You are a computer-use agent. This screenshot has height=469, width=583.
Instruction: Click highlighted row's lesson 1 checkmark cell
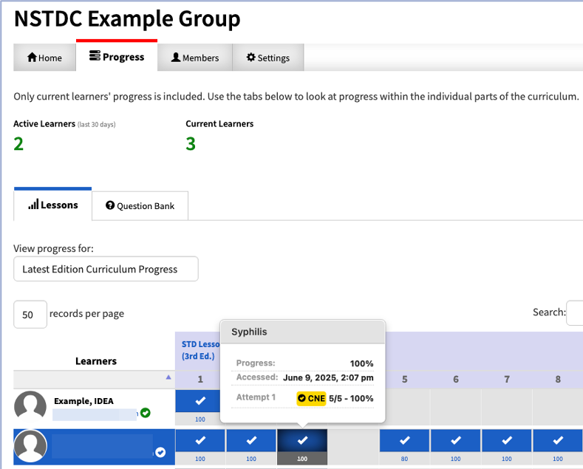(x=200, y=440)
